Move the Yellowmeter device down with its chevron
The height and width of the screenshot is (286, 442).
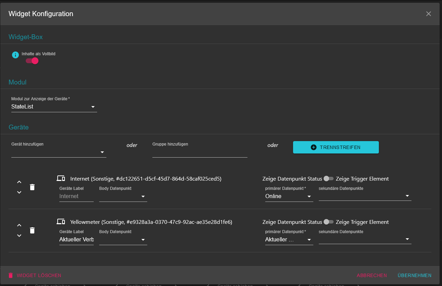[x=19, y=236]
